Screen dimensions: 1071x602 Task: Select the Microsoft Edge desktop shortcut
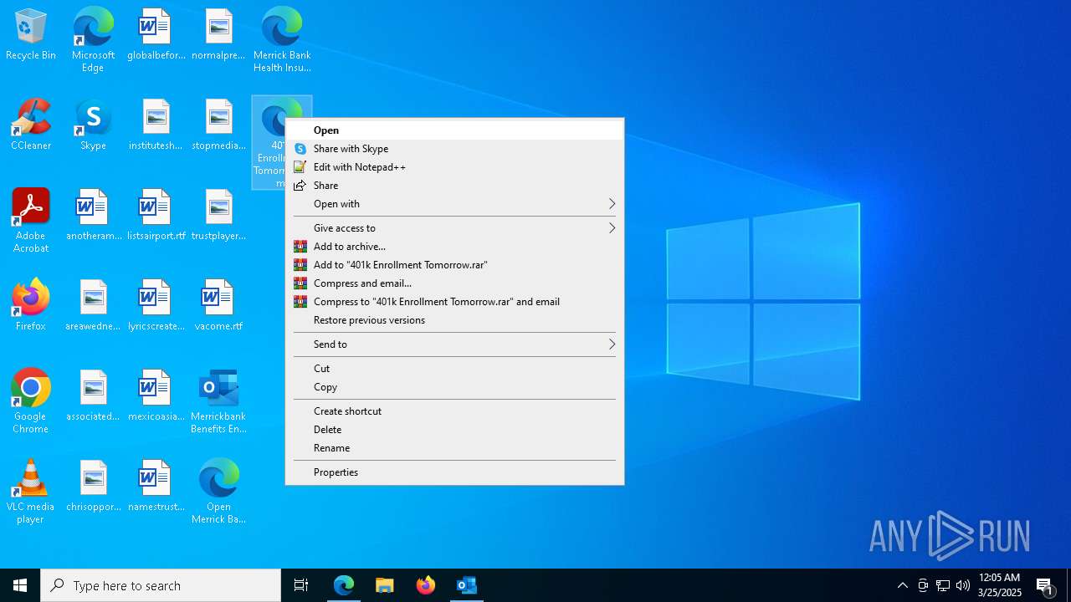click(x=93, y=39)
